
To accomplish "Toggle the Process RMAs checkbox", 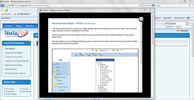I will (x=101, y=82).
